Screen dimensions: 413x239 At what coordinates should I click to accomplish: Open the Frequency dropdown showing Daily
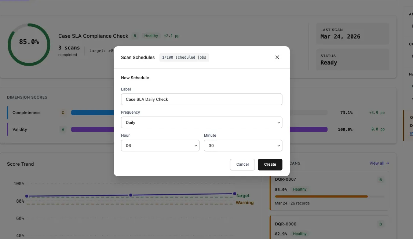tap(201, 122)
